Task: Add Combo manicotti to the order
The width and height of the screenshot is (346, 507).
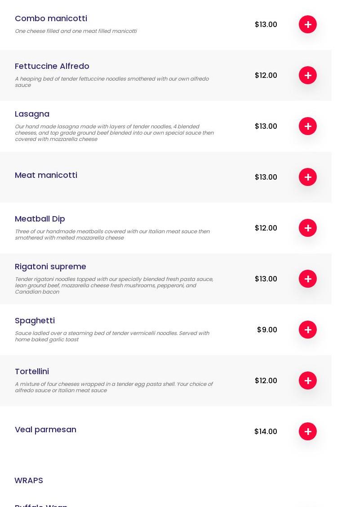Action: [x=308, y=24]
